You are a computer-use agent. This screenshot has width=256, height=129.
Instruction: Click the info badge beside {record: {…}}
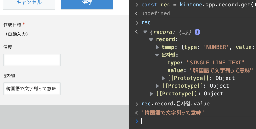197,32
